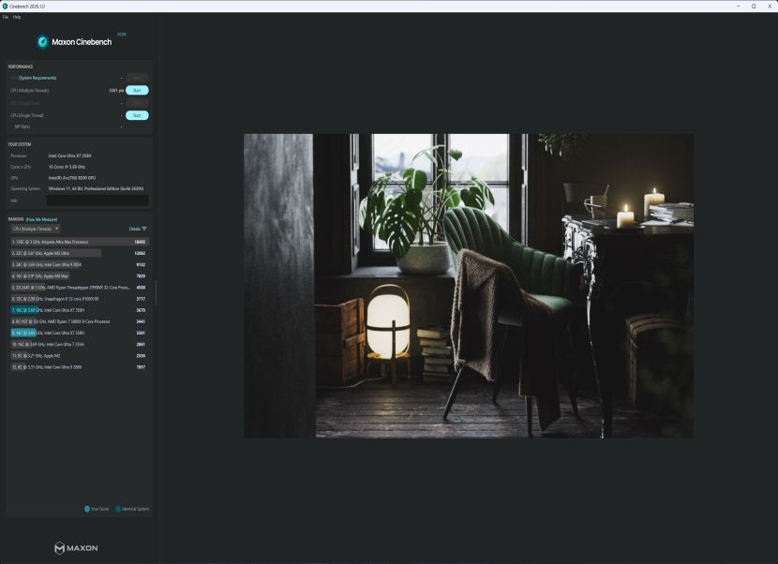The image size is (778, 564).
Task: Select rank 10 Intel Core Ultra 7 row
Action: [80, 344]
